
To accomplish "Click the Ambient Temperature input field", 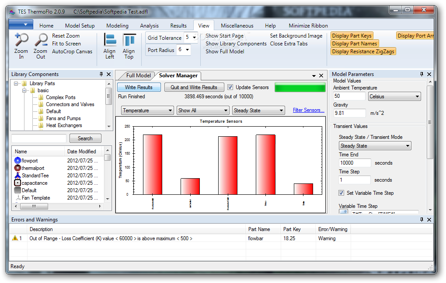I will coord(349,96).
